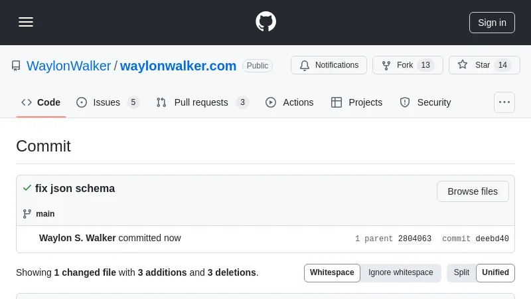Click the green commit status checkmark
Image resolution: width=531 pixels, height=299 pixels.
click(x=27, y=188)
